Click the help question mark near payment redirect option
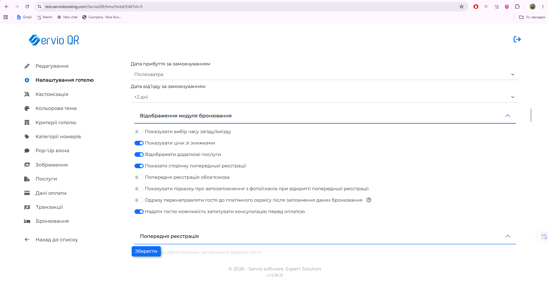The image size is (548, 283). 369,200
